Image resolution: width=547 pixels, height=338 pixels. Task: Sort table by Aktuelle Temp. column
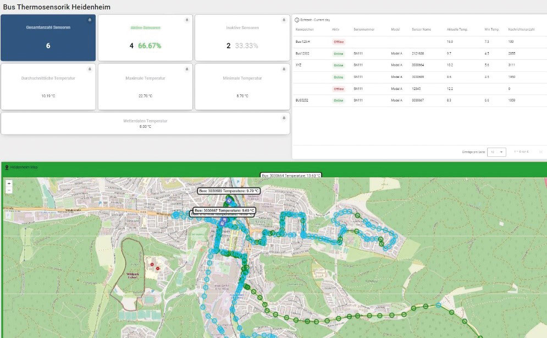(457, 29)
